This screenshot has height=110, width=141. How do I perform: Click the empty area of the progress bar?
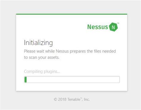tap(73, 79)
